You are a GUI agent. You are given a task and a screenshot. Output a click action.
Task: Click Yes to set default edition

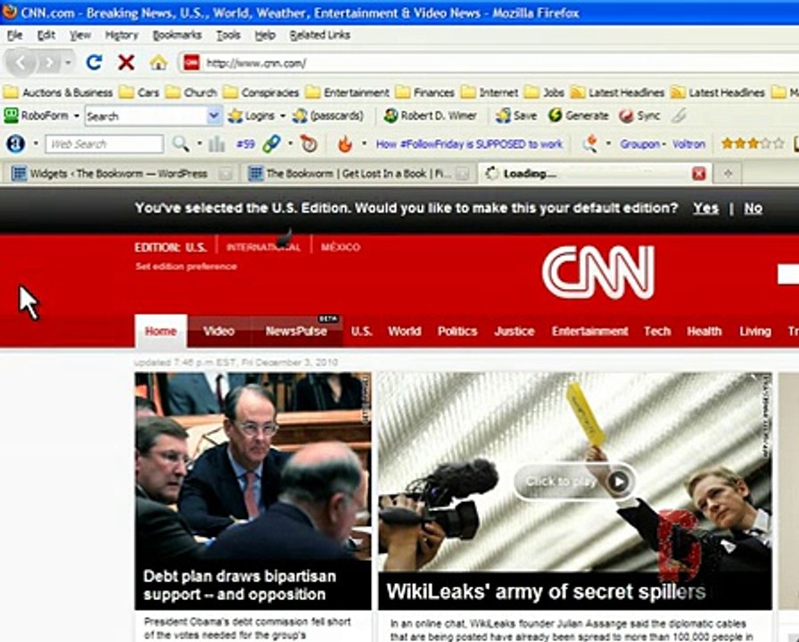click(705, 208)
